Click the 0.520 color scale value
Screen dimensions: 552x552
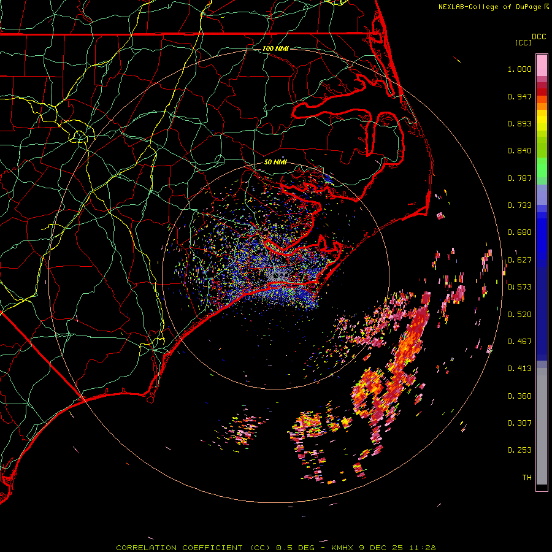[519, 315]
